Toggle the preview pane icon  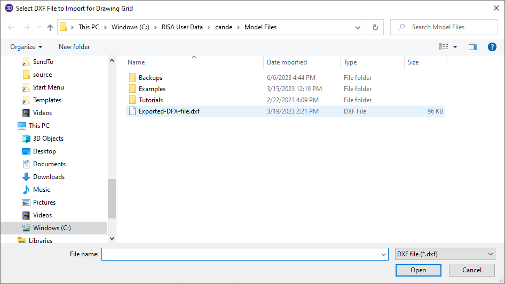click(x=472, y=47)
